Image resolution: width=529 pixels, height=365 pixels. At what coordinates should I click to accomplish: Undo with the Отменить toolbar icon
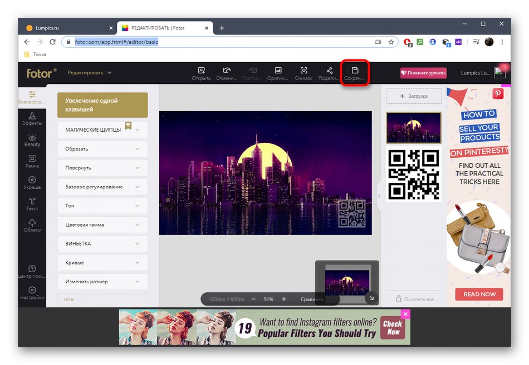coord(227,71)
